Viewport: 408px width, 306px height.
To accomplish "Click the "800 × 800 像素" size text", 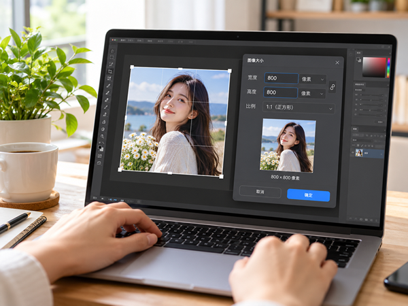I will (x=285, y=177).
